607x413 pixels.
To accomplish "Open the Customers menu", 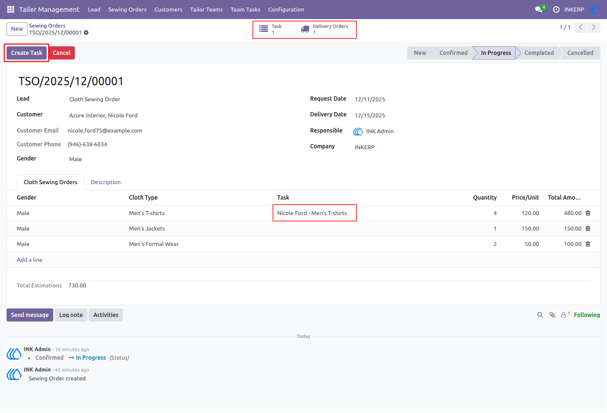I will [168, 10].
